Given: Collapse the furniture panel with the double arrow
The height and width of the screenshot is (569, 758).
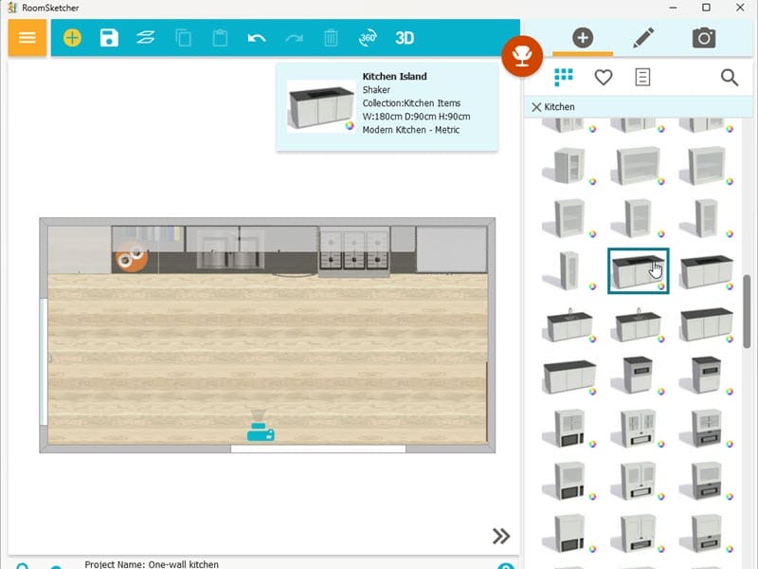Looking at the screenshot, I should pos(501,536).
